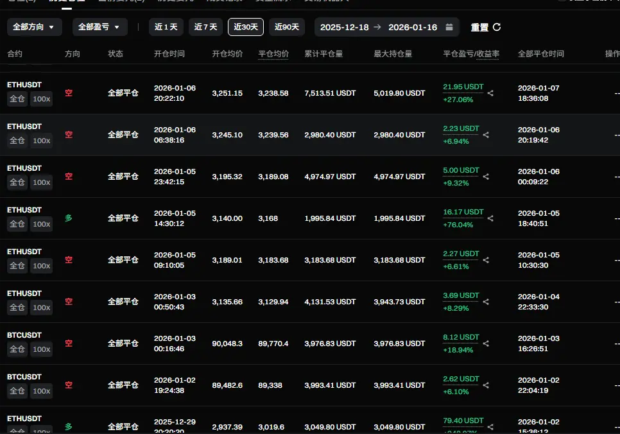Image resolution: width=620 pixels, height=434 pixels.
Task: Open ETHUSDT contract opened 2026-01-06 20:22:10
Action: click(x=24, y=85)
